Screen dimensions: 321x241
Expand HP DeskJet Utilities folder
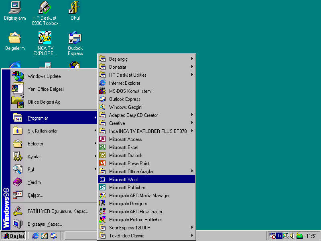point(146,75)
